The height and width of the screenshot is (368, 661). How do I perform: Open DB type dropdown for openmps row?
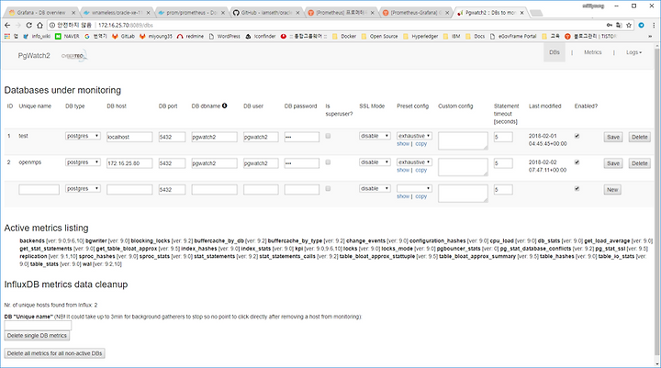pyautogui.click(x=83, y=162)
